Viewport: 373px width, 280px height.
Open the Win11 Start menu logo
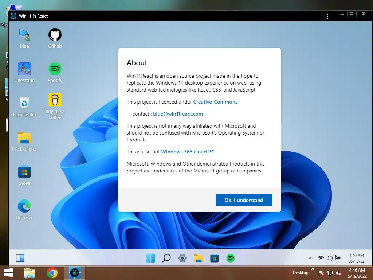click(x=150, y=258)
